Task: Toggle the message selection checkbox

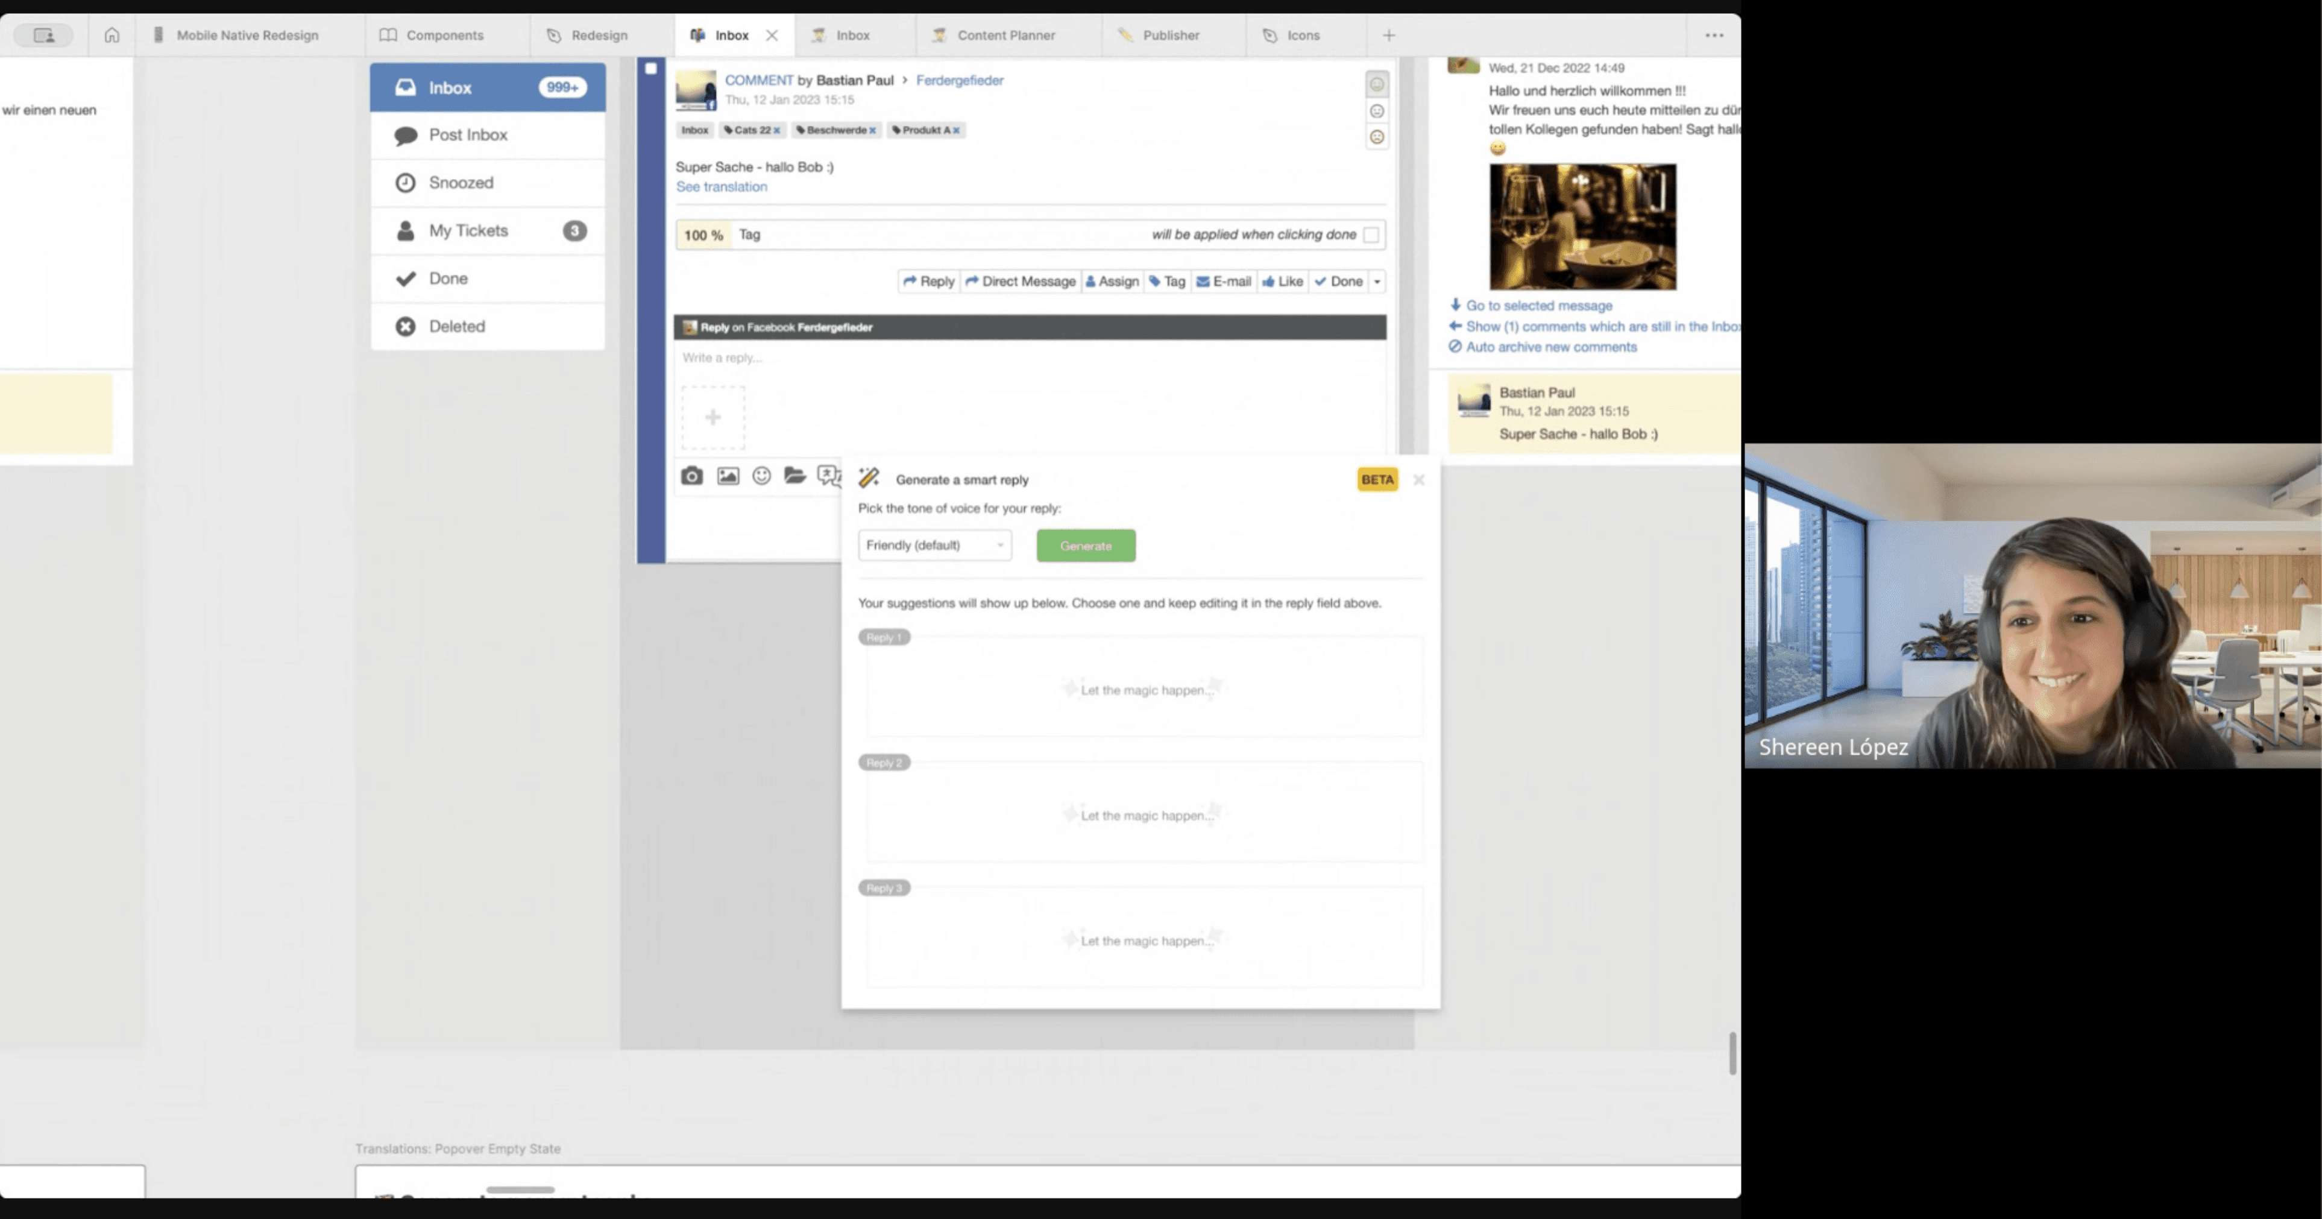Action: point(651,69)
